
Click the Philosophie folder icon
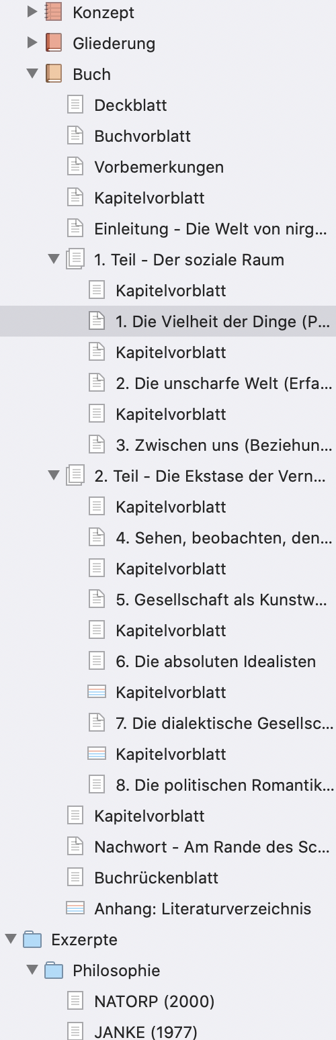coord(54,970)
